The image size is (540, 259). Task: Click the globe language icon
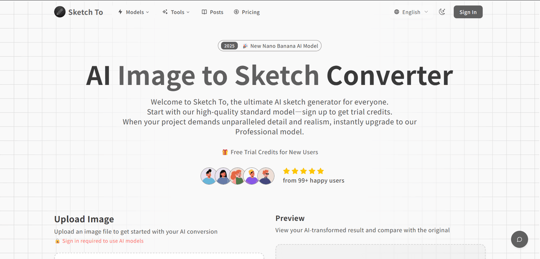397,12
